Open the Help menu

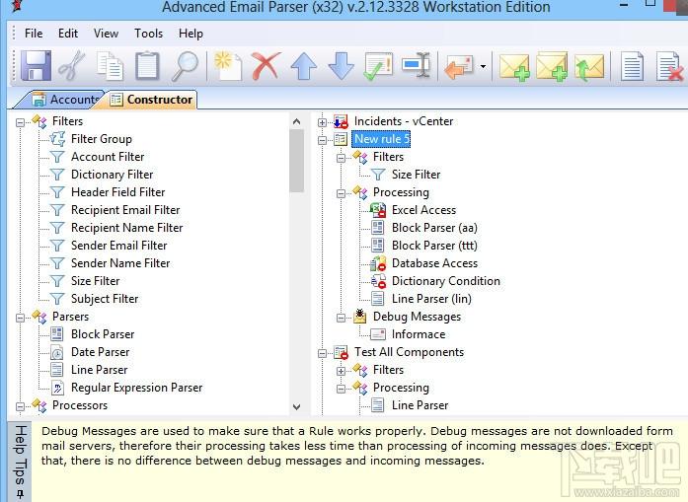click(x=191, y=34)
